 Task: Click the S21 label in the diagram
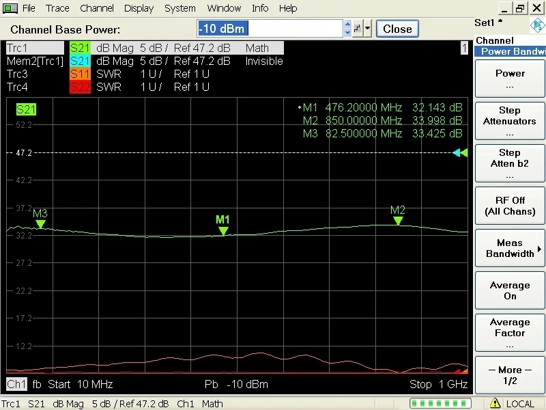coord(26,109)
